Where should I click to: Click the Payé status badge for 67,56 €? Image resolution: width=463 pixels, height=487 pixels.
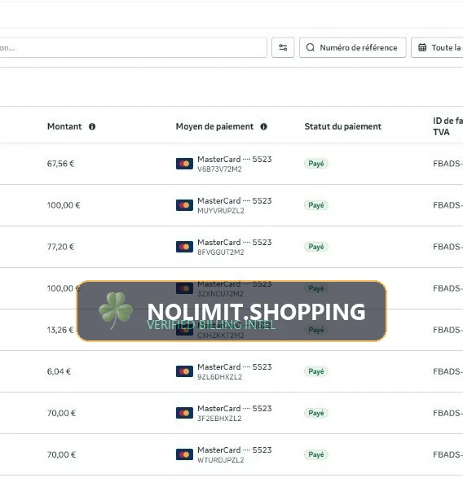pos(316,164)
